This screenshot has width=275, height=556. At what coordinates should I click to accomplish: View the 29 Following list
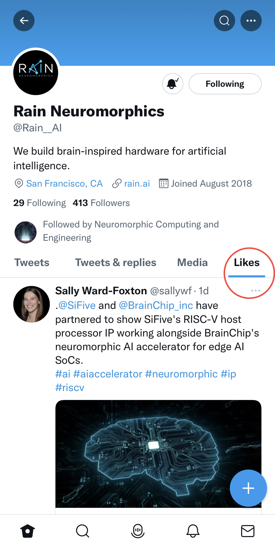point(40,203)
